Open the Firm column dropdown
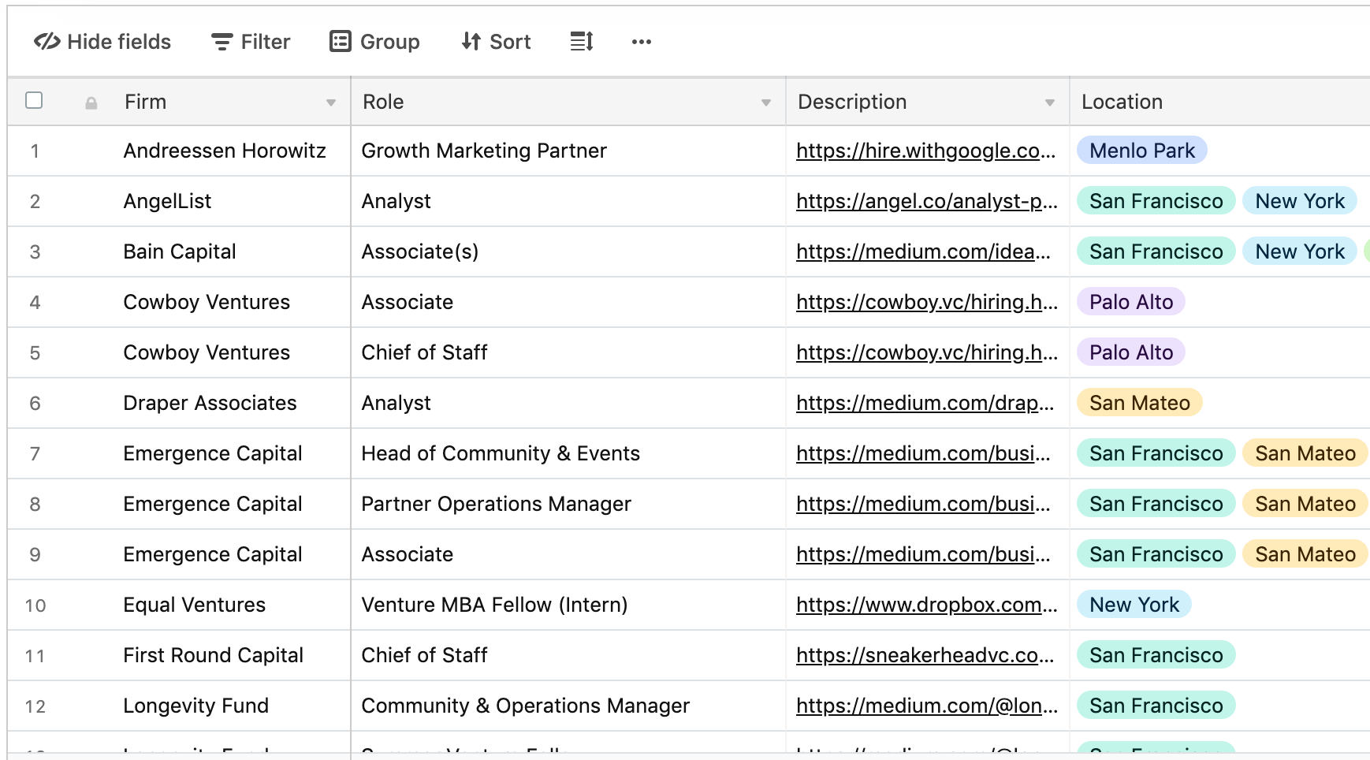 [x=330, y=102]
